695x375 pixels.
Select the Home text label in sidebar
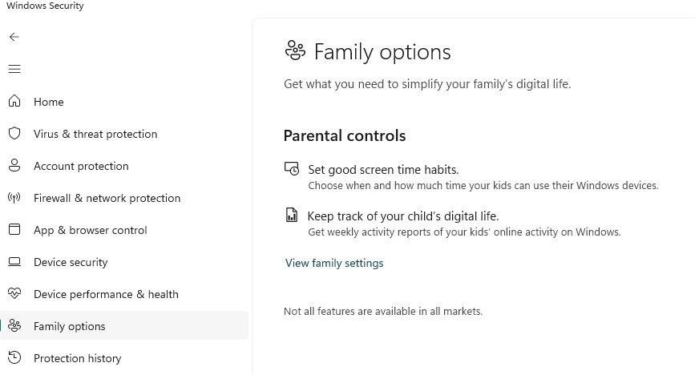coord(48,102)
